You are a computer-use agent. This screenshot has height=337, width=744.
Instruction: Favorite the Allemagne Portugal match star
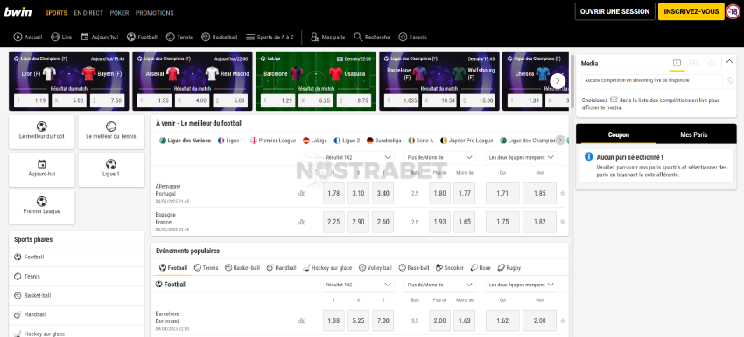[x=563, y=193]
